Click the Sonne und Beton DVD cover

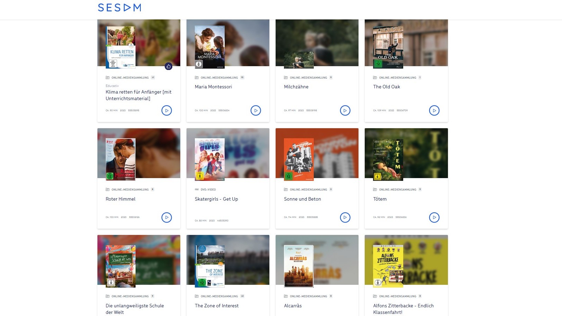299,159
